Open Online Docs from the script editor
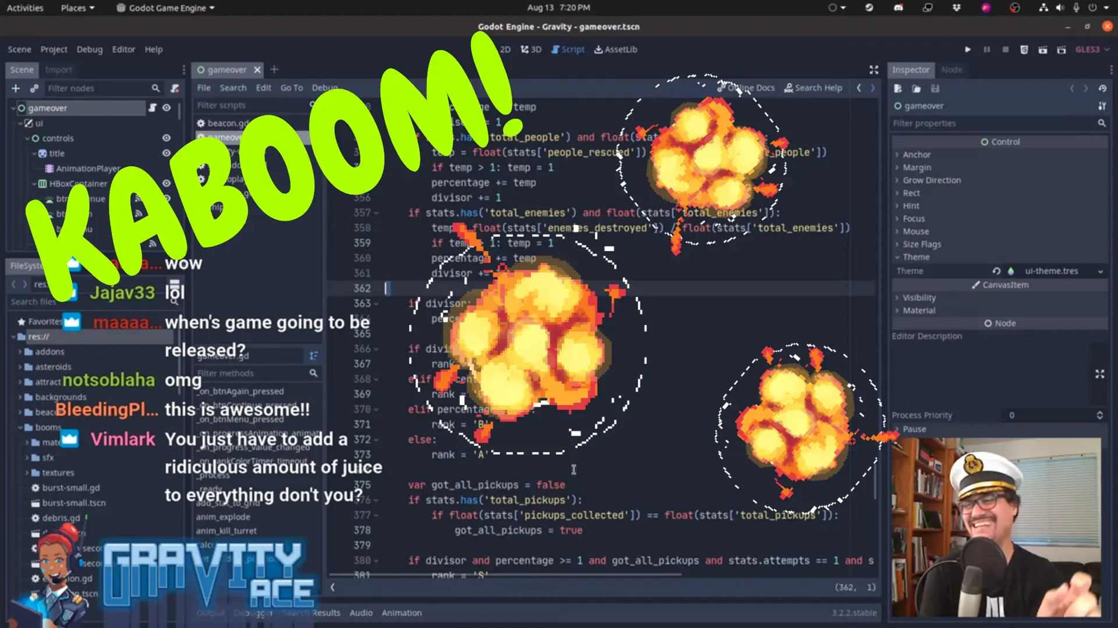Screen dimensions: 1118x628 [x=747, y=87]
